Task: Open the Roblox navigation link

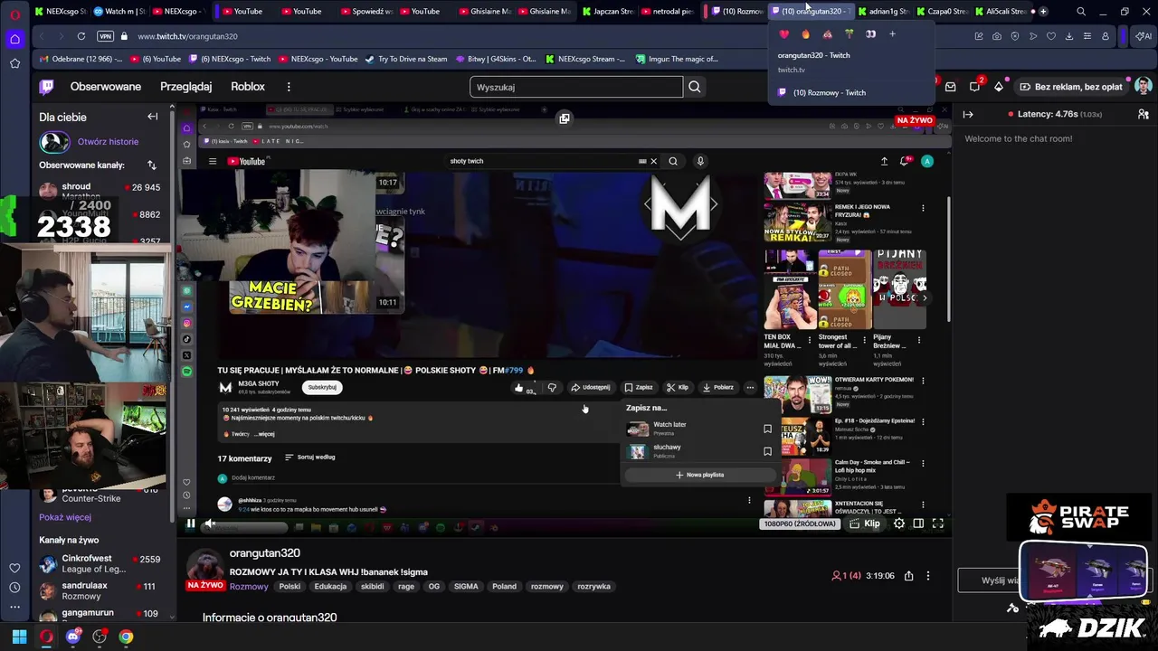Action: pos(248,87)
